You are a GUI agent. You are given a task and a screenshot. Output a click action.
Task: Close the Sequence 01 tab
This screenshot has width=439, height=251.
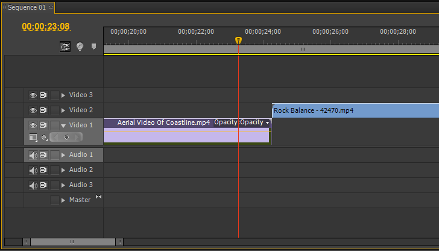(x=51, y=8)
